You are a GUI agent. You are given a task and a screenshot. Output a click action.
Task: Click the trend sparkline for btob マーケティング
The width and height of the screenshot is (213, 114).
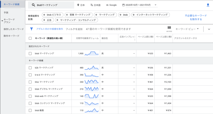[92, 53]
